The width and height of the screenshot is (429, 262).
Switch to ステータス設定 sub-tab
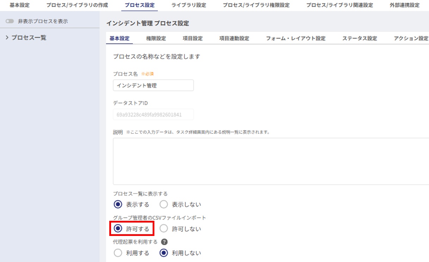coord(360,38)
